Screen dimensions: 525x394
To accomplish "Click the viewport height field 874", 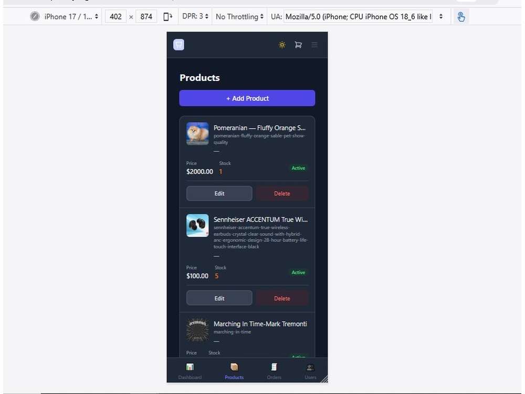I will coord(146,16).
